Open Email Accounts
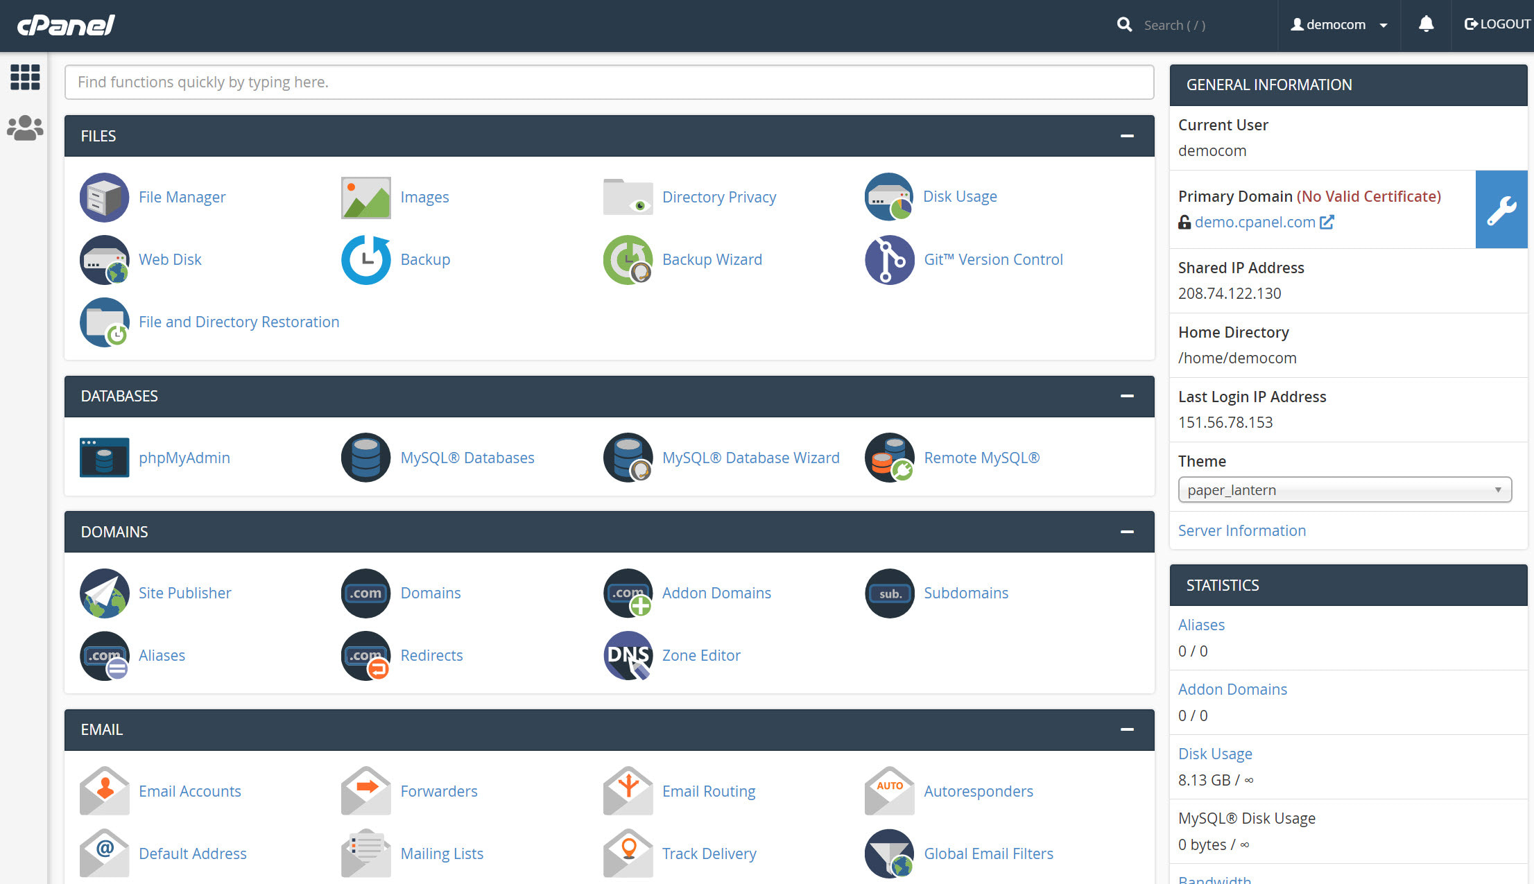 point(189,791)
